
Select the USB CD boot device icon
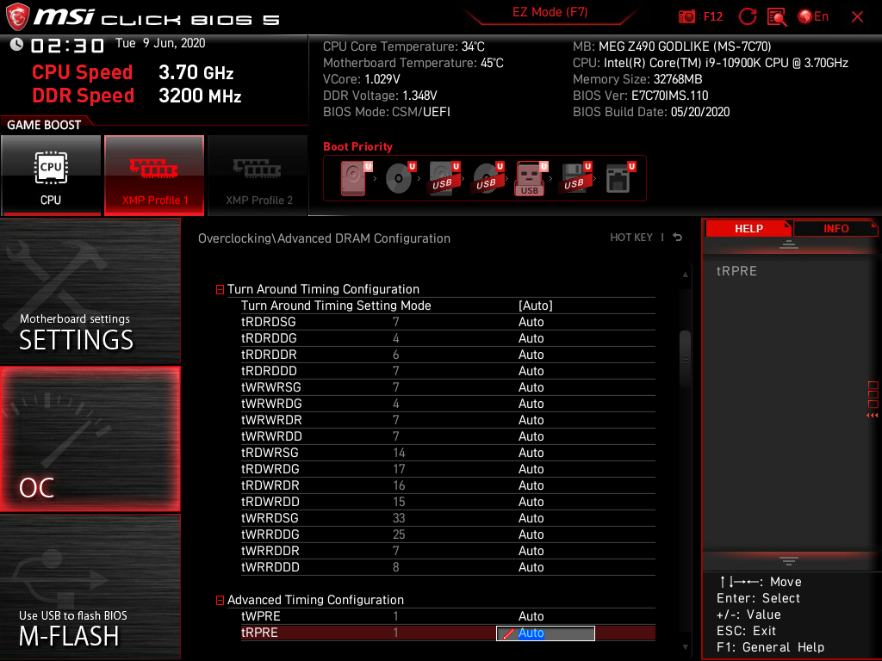point(488,178)
